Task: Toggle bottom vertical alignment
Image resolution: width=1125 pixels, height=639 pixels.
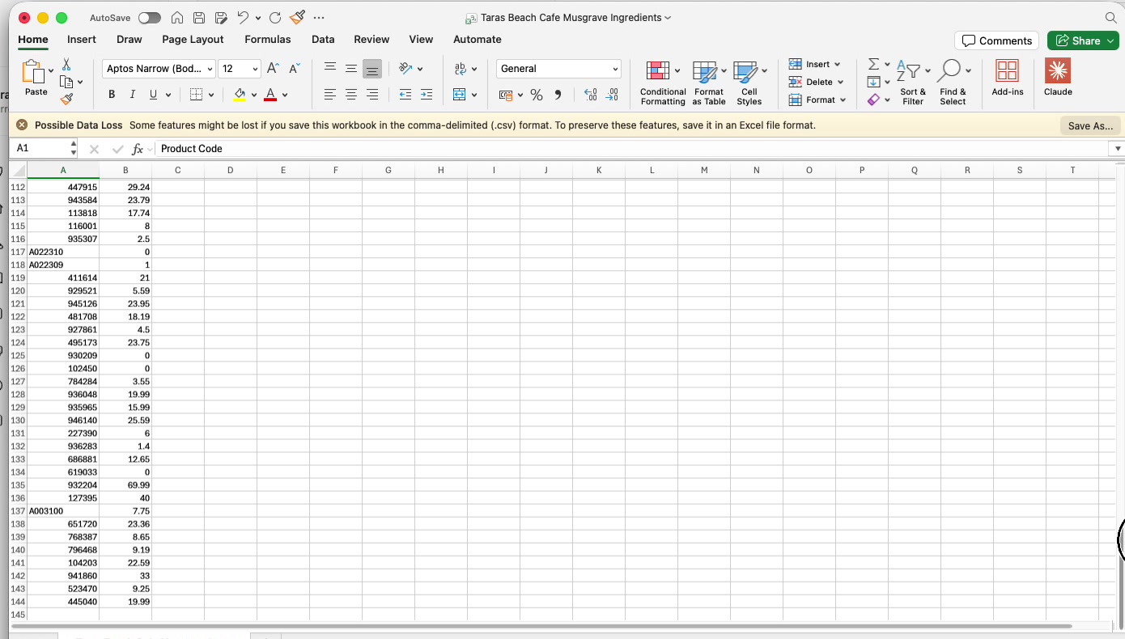Action: click(372, 69)
